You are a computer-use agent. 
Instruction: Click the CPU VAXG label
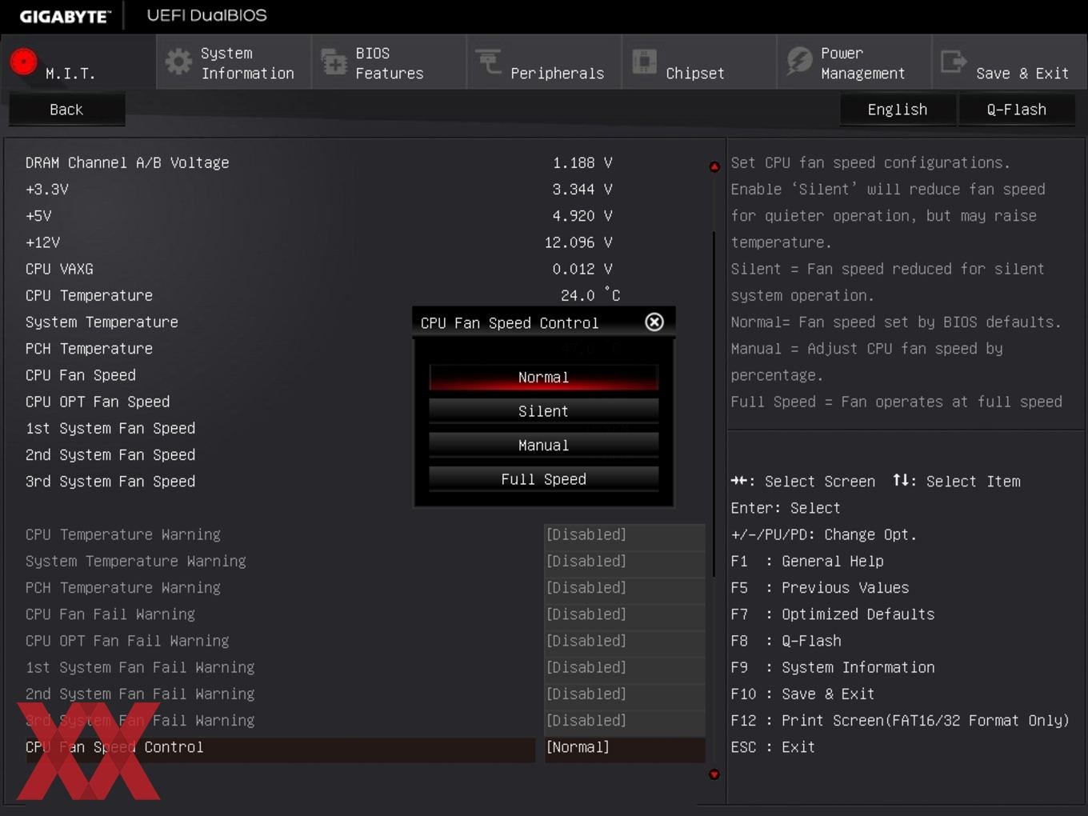[59, 269]
